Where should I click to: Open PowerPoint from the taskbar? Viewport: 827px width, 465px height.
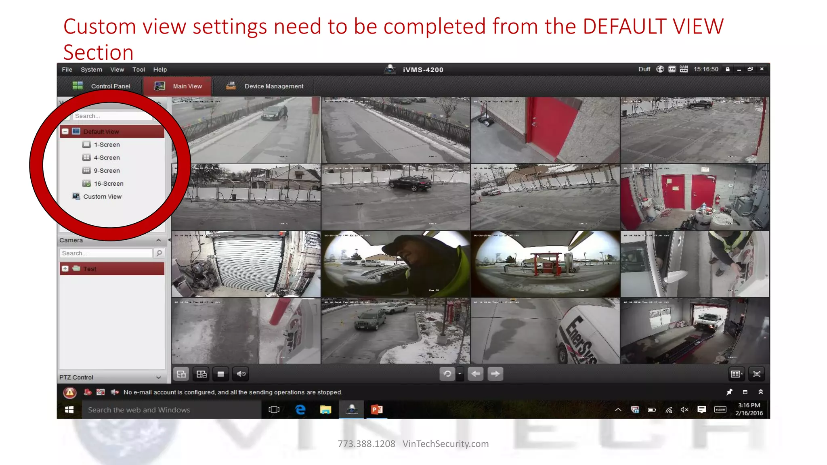pyautogui.click(x=377, y=410)
